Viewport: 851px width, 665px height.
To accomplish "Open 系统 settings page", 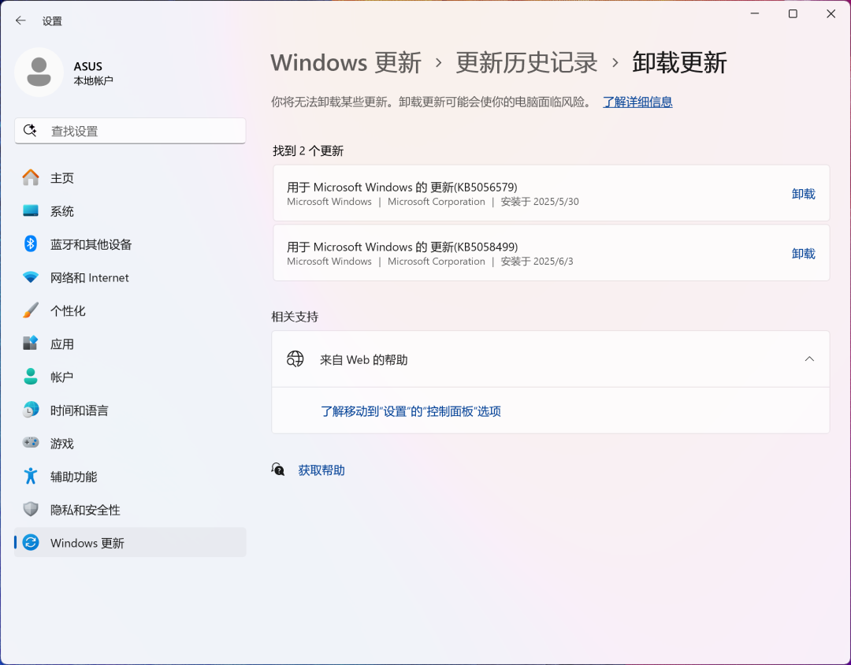I will [x=130, y=210].
